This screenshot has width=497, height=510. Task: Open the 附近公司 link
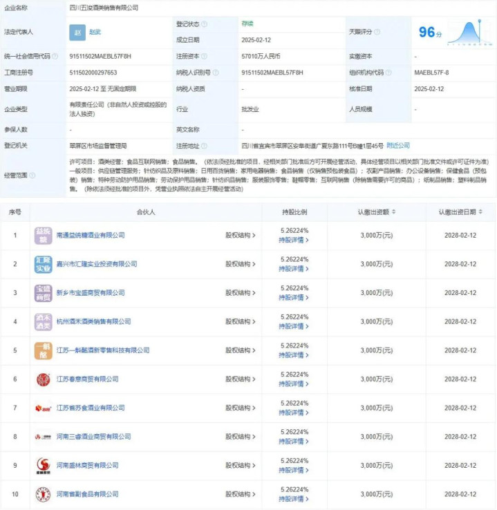(x=398, y=145)
